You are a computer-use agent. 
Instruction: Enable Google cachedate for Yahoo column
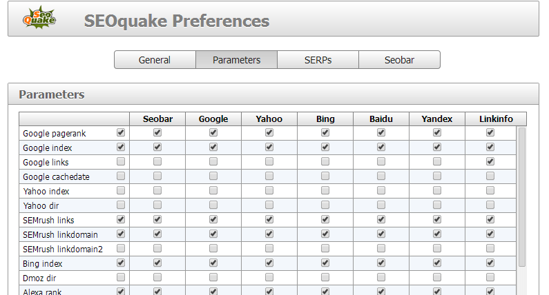point(269,176)
